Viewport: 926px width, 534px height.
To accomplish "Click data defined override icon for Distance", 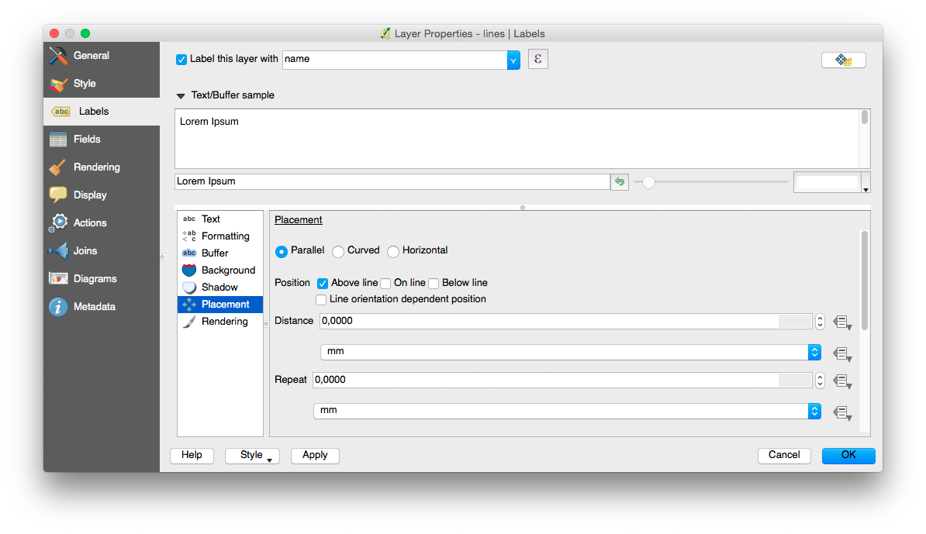I will pyautogui.click(x=842, y=322).
